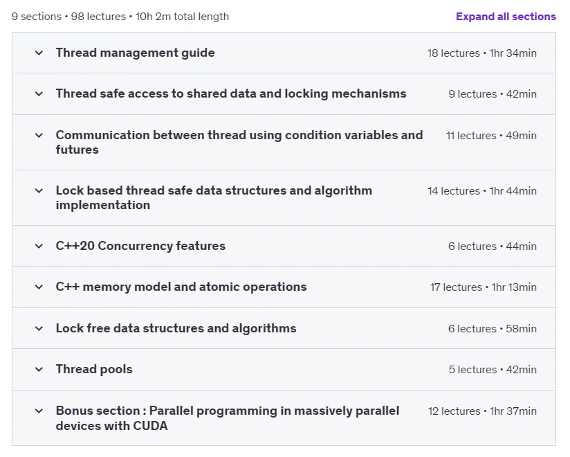Viewport: 570px width, 457px height.
Task: Open Thread management guide section title
Action: tap(135, 53)
